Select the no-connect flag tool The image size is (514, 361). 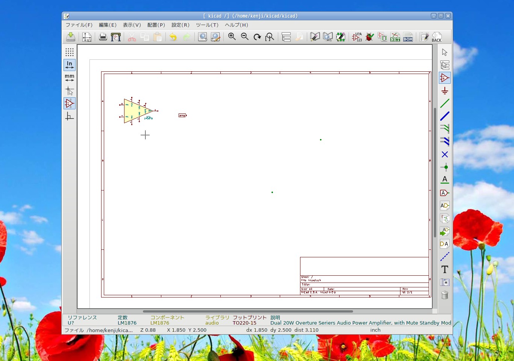coord(445,154)
